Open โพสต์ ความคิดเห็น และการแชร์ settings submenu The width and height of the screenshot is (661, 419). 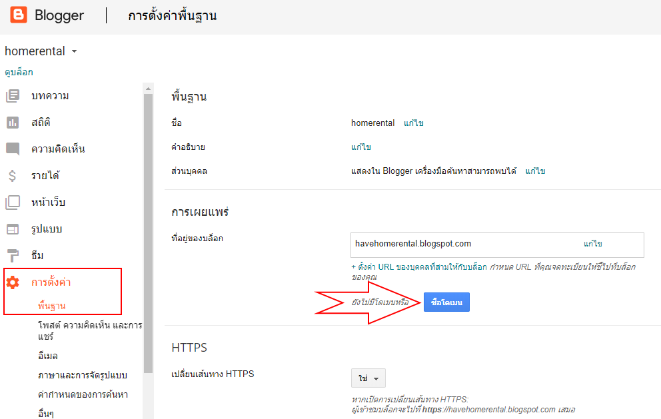click(90, 330)
